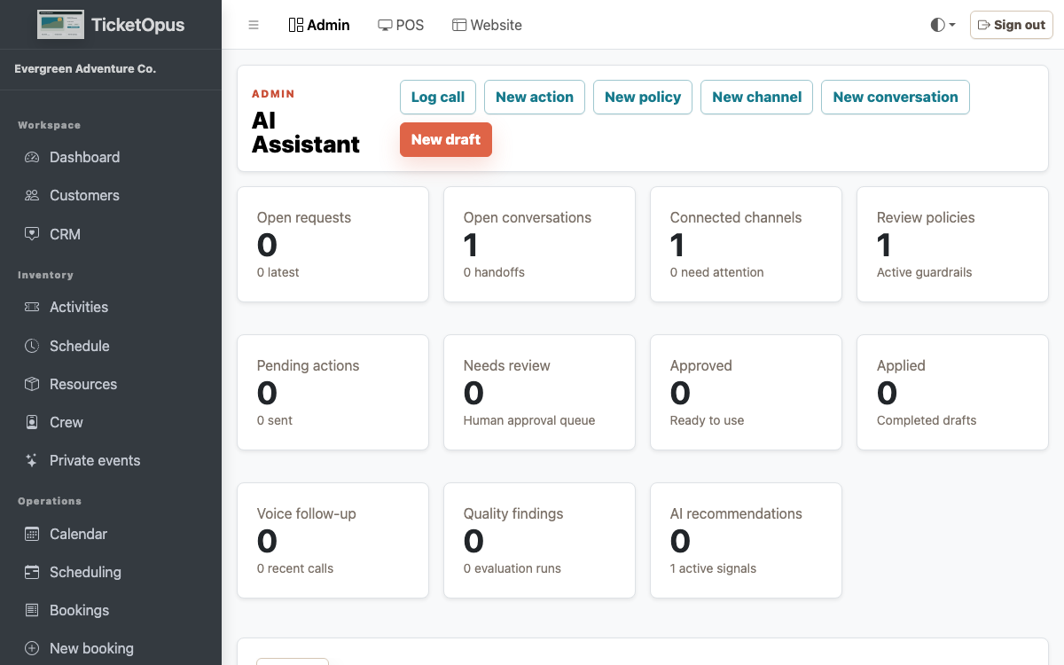
Task: Click the Admin layout icon in the top bar
Action: pyautogui.click(x=296, y=25)
